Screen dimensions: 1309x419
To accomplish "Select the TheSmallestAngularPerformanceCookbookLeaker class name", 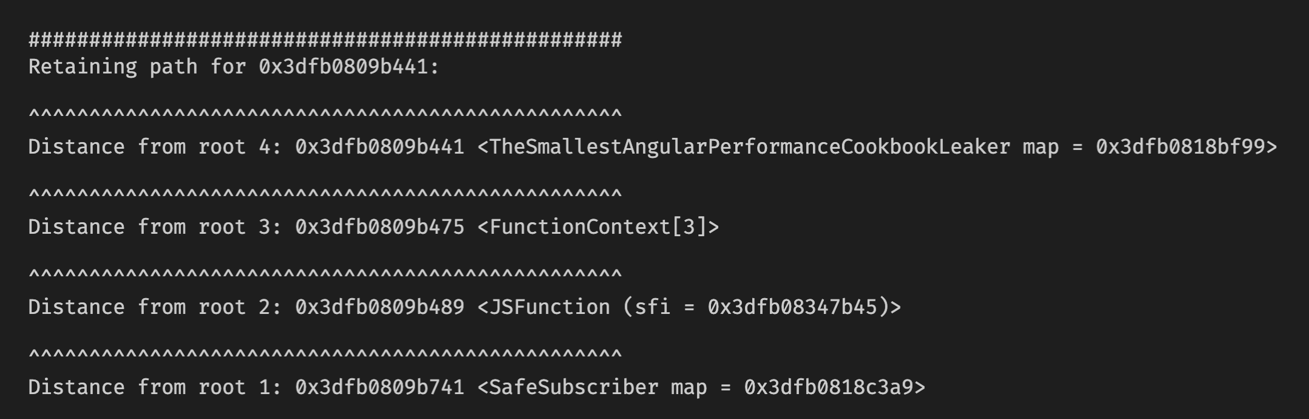I will point(750,147).
